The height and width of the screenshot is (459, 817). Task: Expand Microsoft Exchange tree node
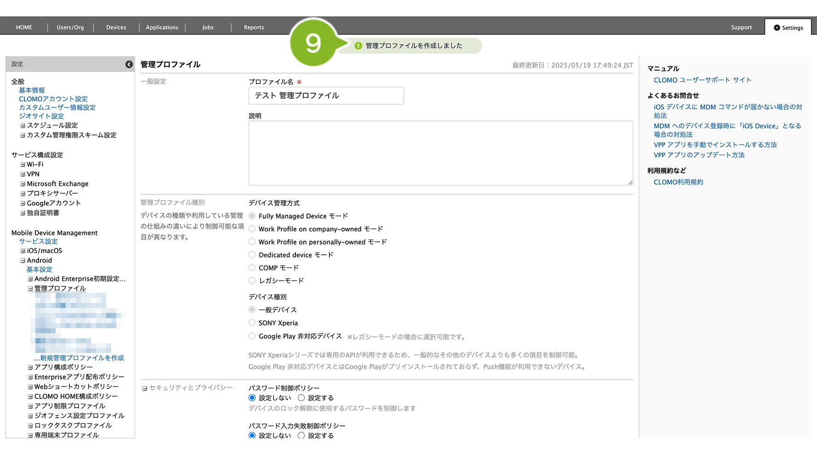(23, 184)
